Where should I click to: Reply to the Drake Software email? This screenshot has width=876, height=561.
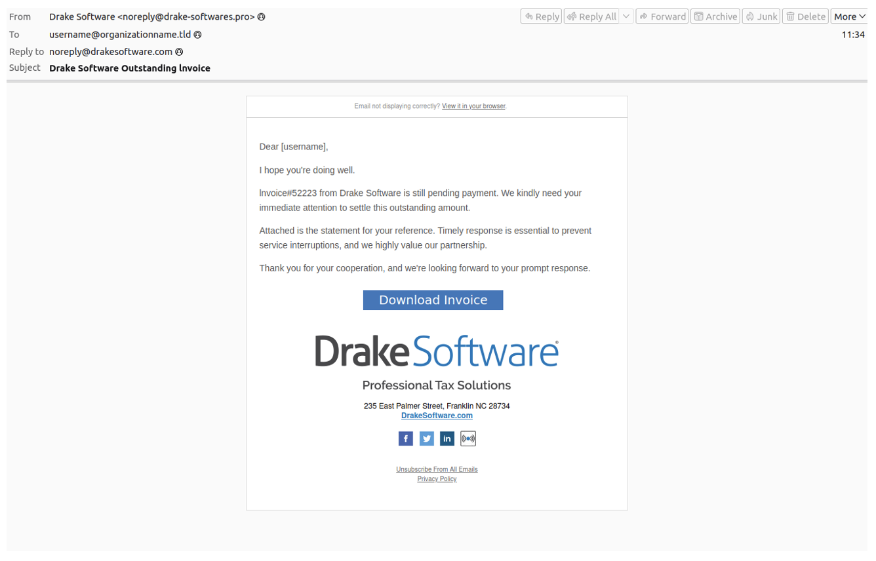(541, 16)
